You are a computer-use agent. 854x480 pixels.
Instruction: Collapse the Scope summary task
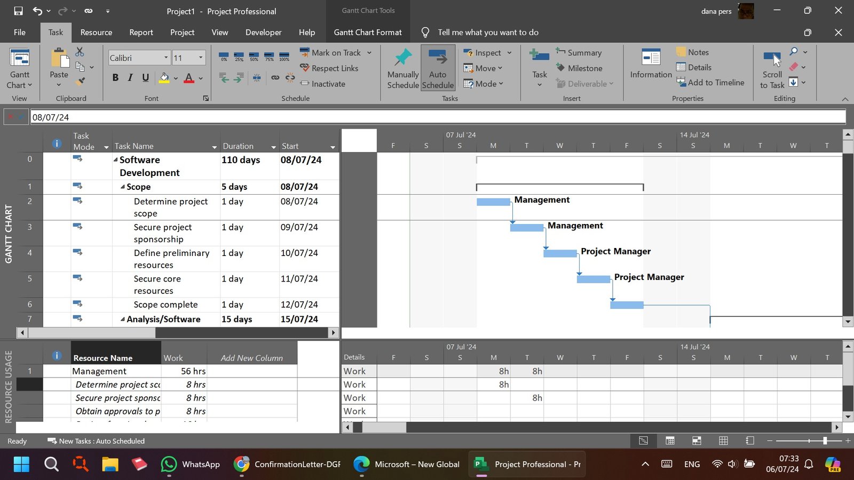pyautogui.click(x=123, y=187)
